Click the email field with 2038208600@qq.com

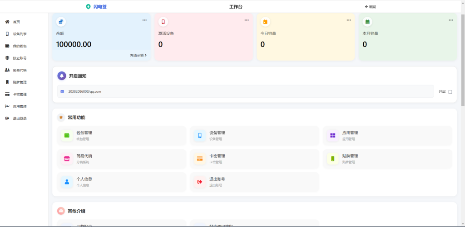pyautogui.click(x=246, y=91)
